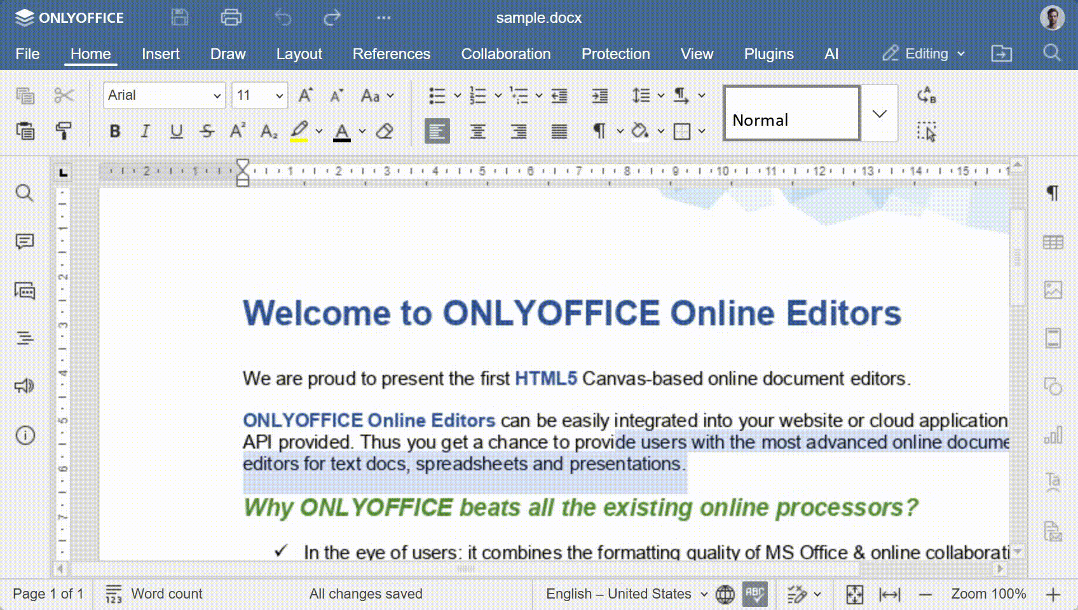
Task: Paste from clipboard with the paste icon
Action: tap(25, 131)
